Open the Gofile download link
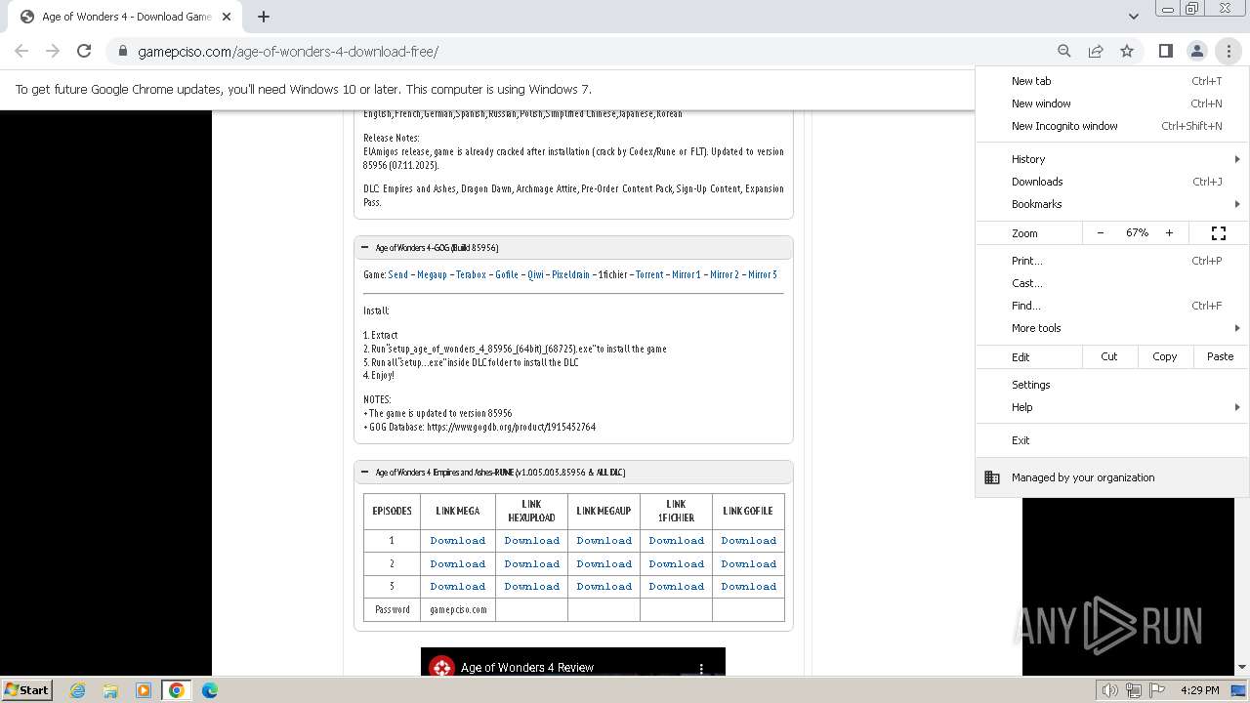This screenshot has width=1250, height=703. (x=507, y=274)
